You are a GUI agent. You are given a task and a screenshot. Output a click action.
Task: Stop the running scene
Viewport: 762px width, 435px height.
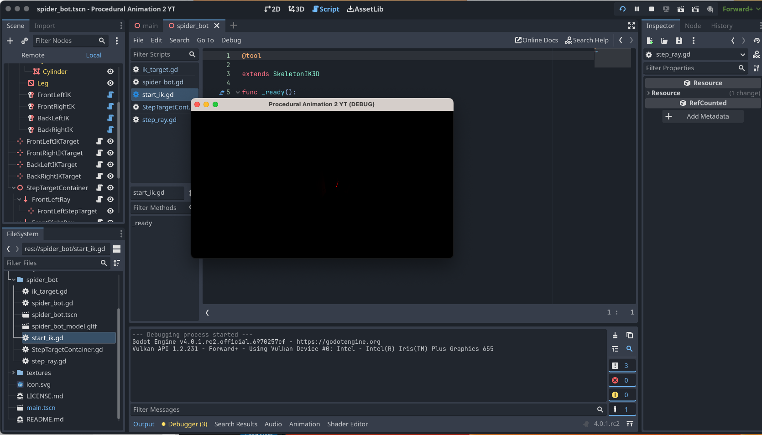click(x=652, y=9)
